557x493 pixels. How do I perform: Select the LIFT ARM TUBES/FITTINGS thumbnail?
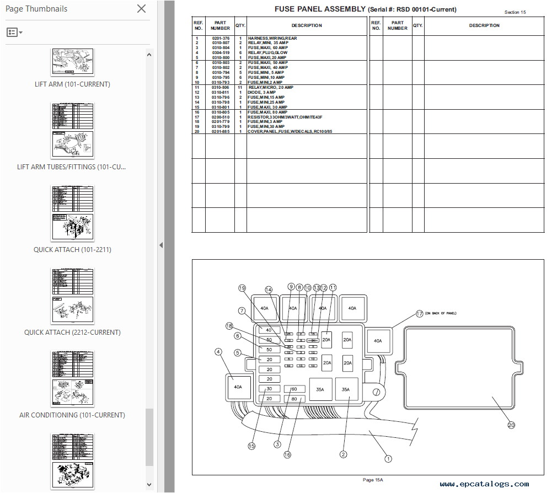72,130
